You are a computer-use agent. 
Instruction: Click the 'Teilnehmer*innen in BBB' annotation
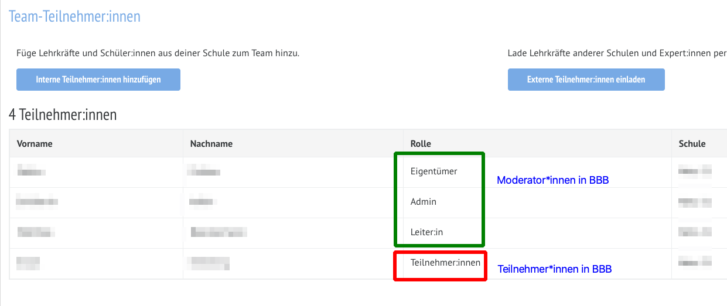(555, 269)
